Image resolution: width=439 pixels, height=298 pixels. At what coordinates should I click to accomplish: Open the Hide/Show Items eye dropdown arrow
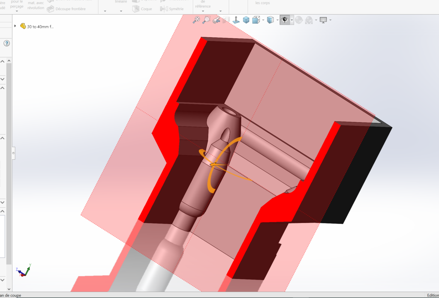292,20
